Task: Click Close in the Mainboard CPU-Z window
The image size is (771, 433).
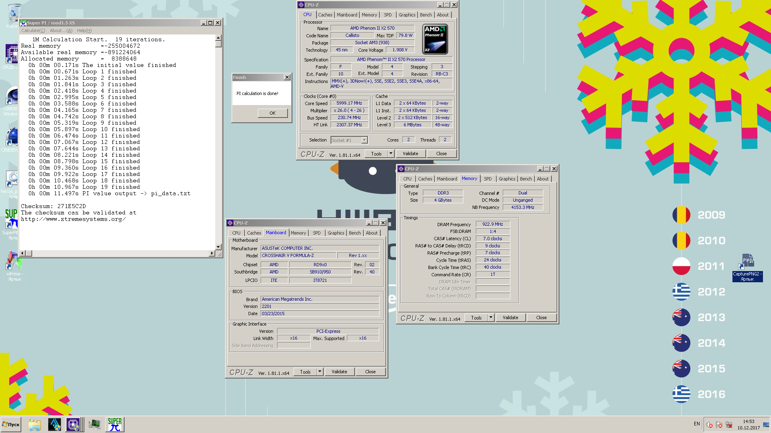Action: coord(370,372)
